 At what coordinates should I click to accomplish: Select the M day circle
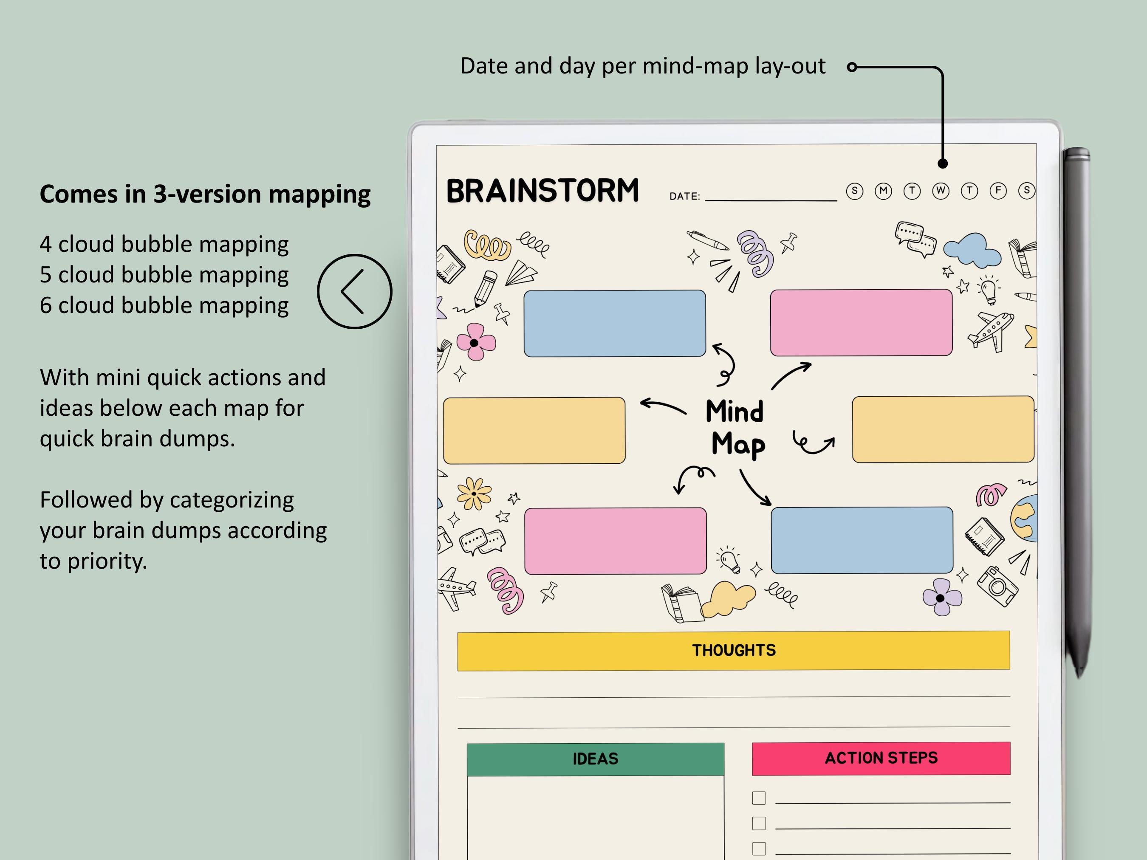click(x=883, y=191)
